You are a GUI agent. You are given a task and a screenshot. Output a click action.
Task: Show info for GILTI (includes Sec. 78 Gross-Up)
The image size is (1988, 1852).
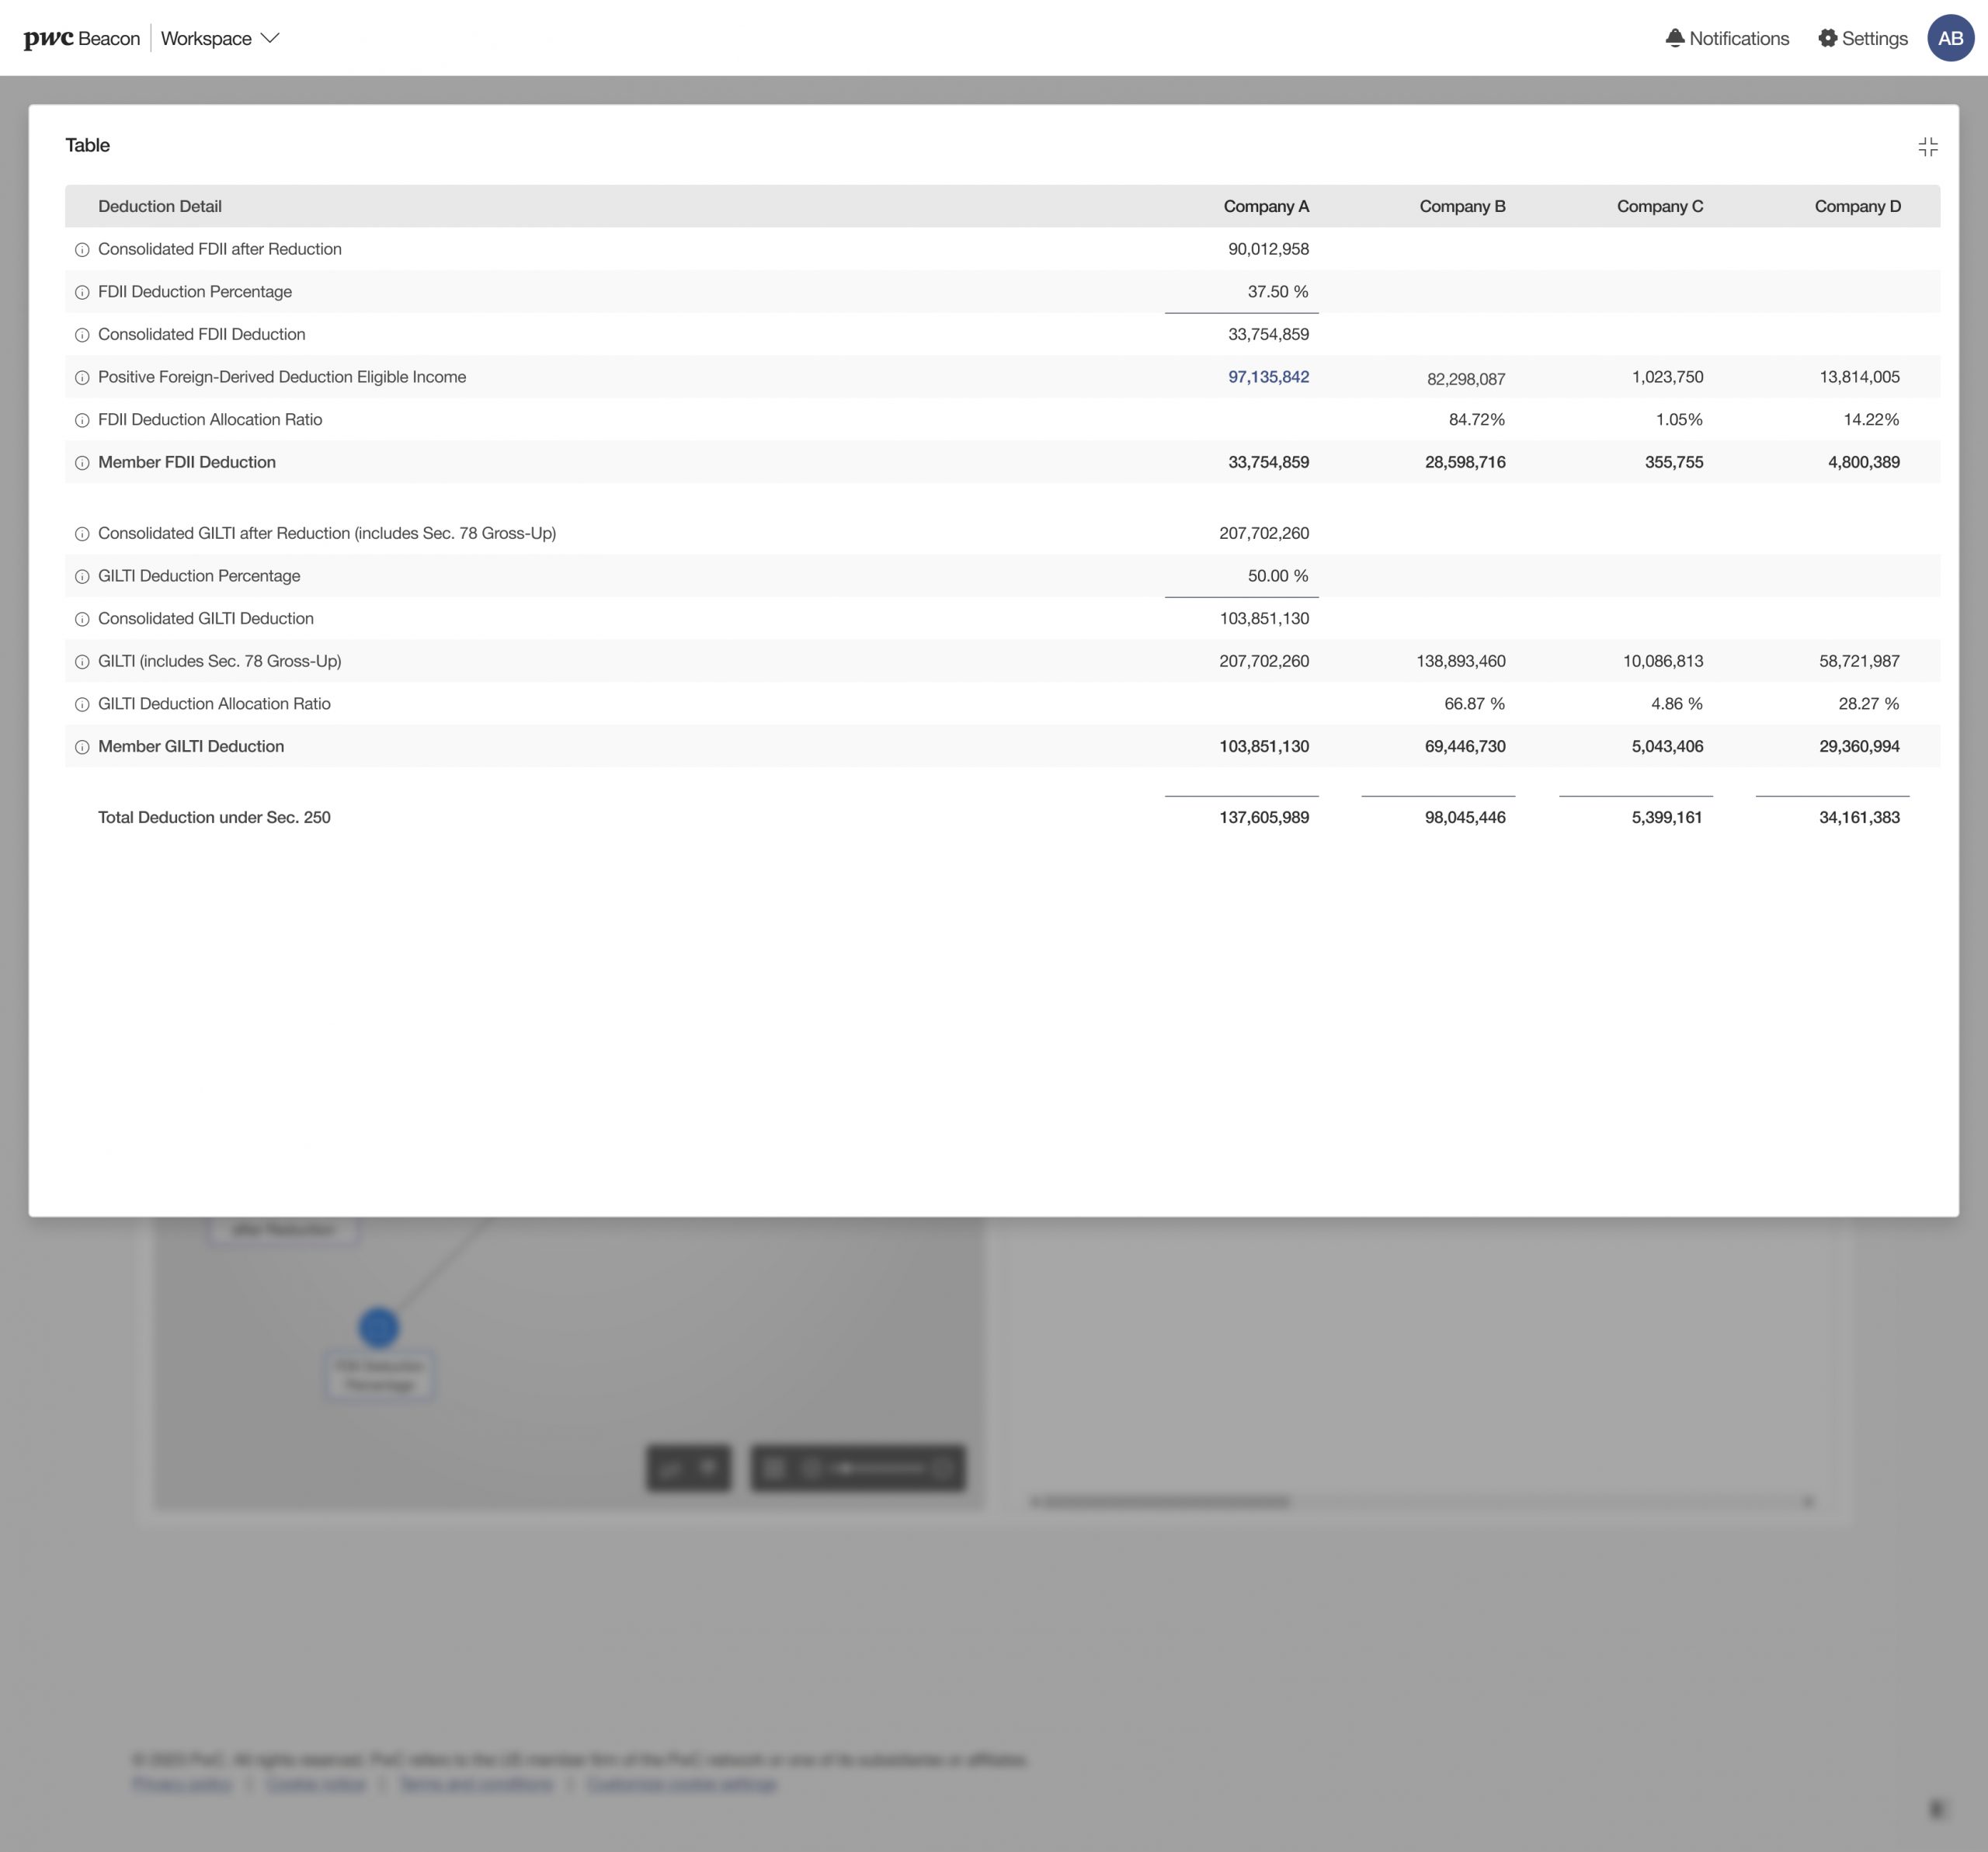82,662
